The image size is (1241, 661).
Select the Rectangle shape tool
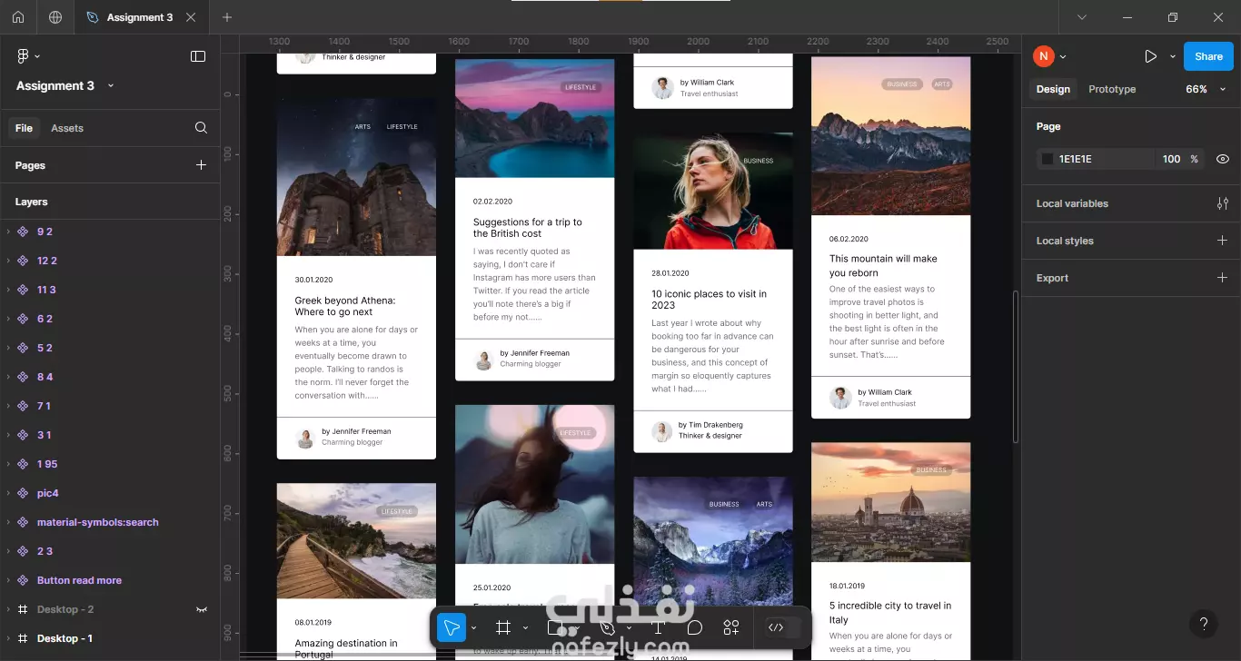(x=556, y=627)
